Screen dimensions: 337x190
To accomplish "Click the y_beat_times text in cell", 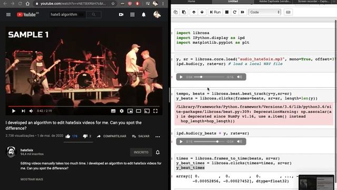I will tap(190, 168).
